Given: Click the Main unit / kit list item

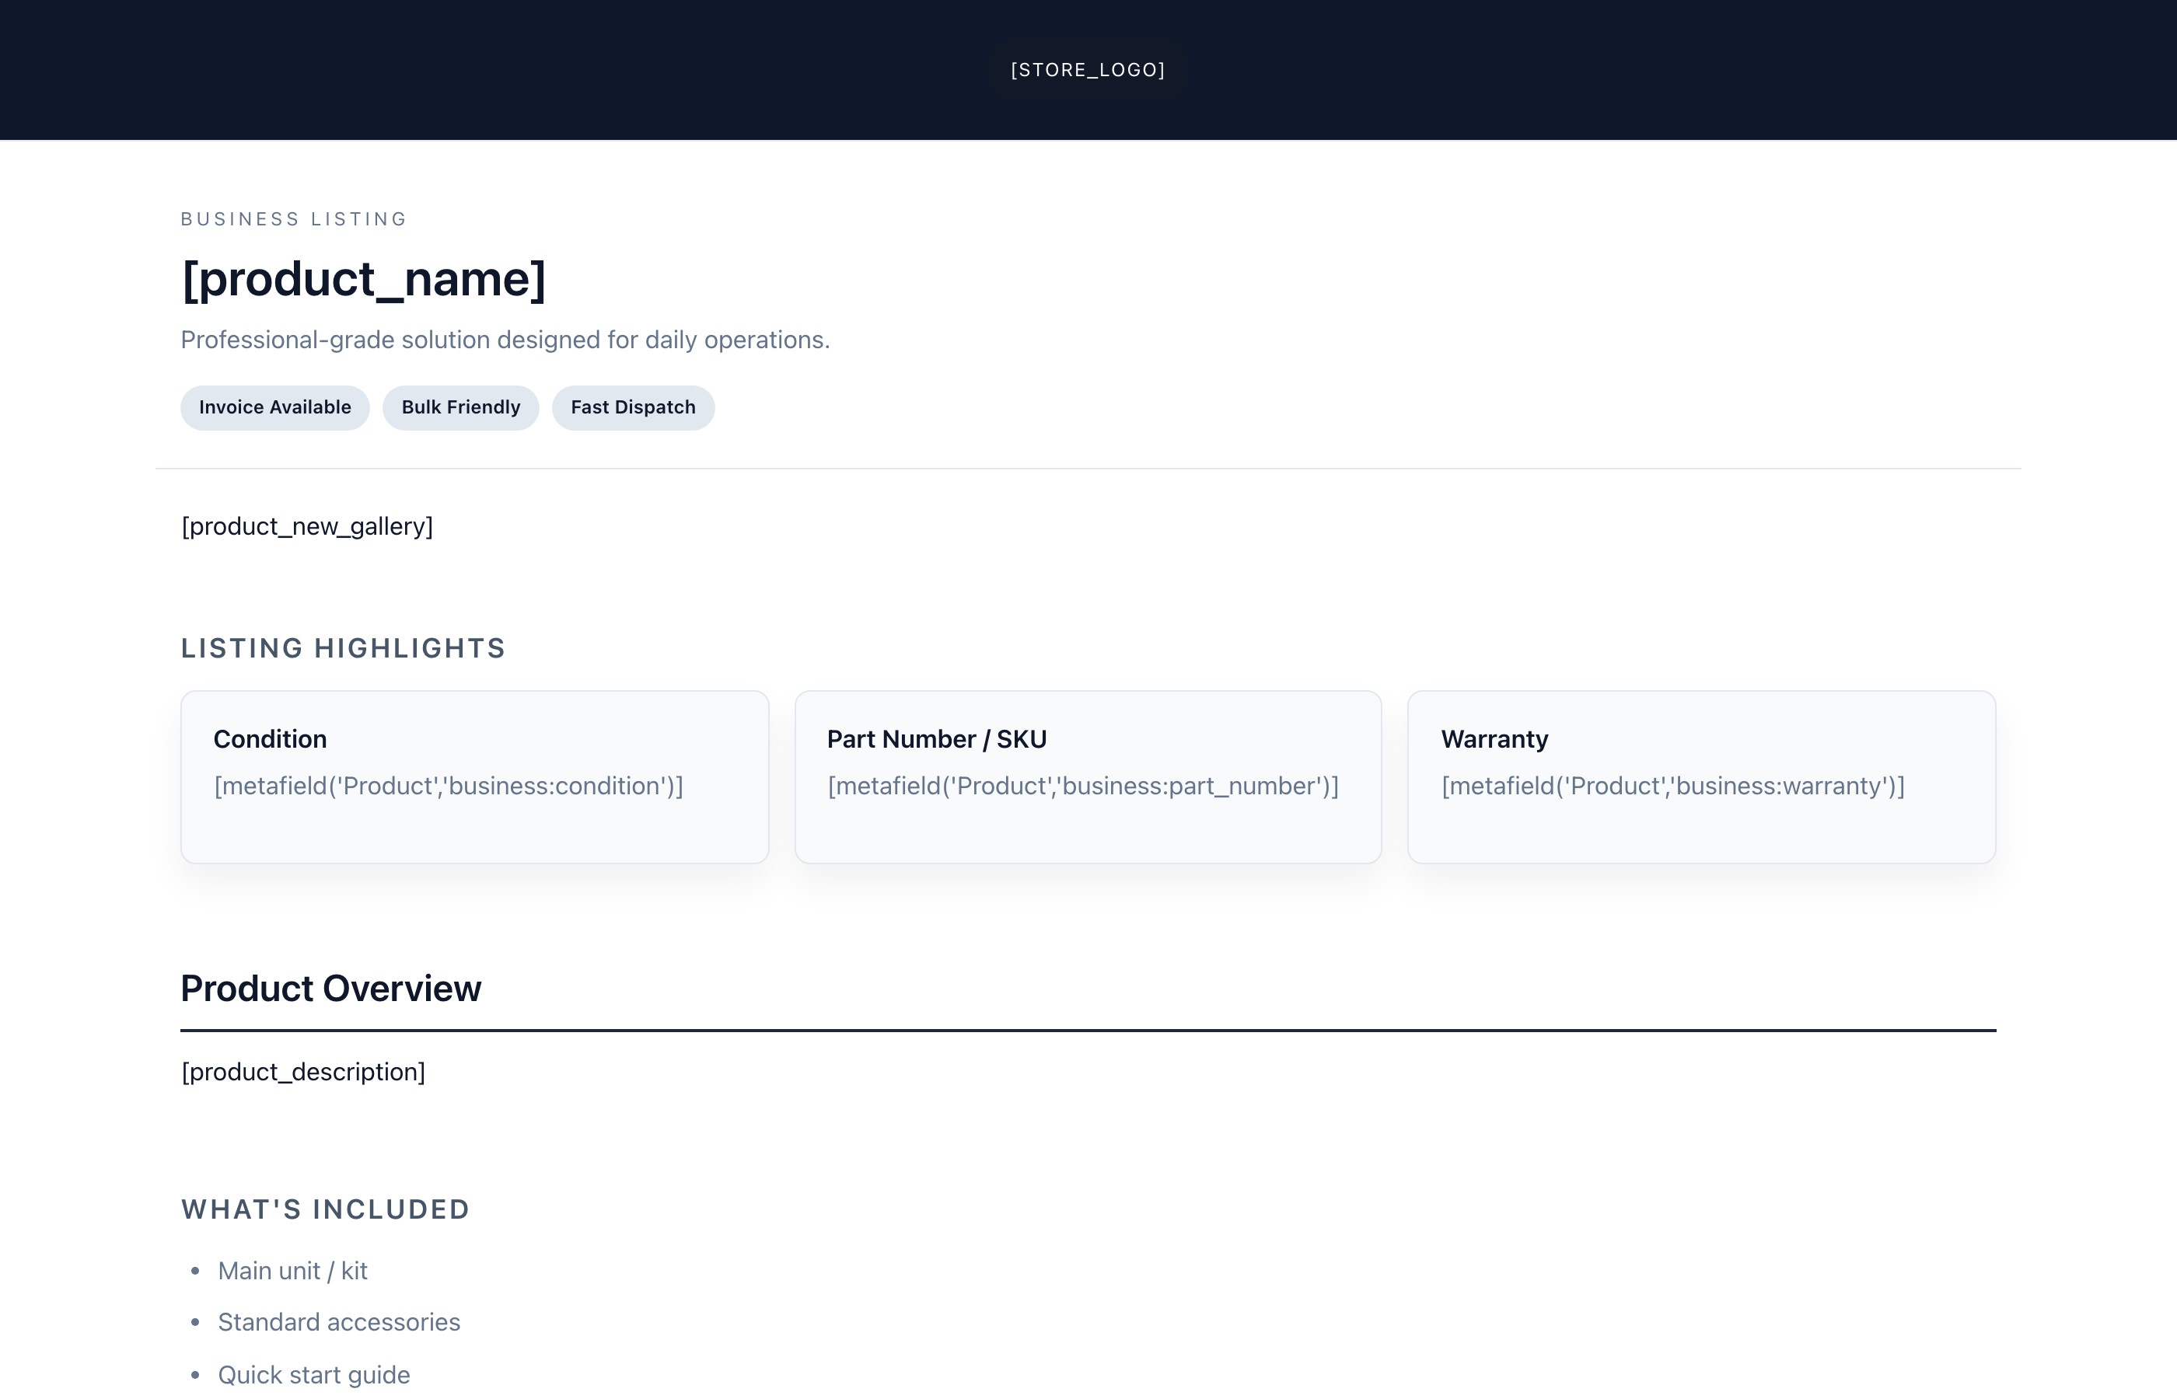Looking at the screenshot, I should tap(292, 1271).
